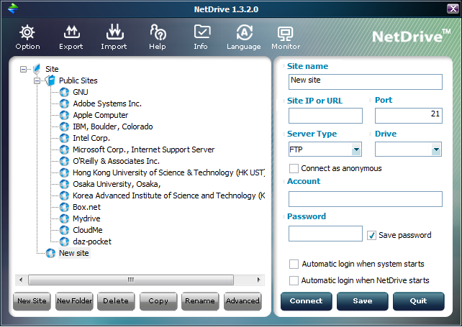Click the Connect button

[x=306, y=301]
